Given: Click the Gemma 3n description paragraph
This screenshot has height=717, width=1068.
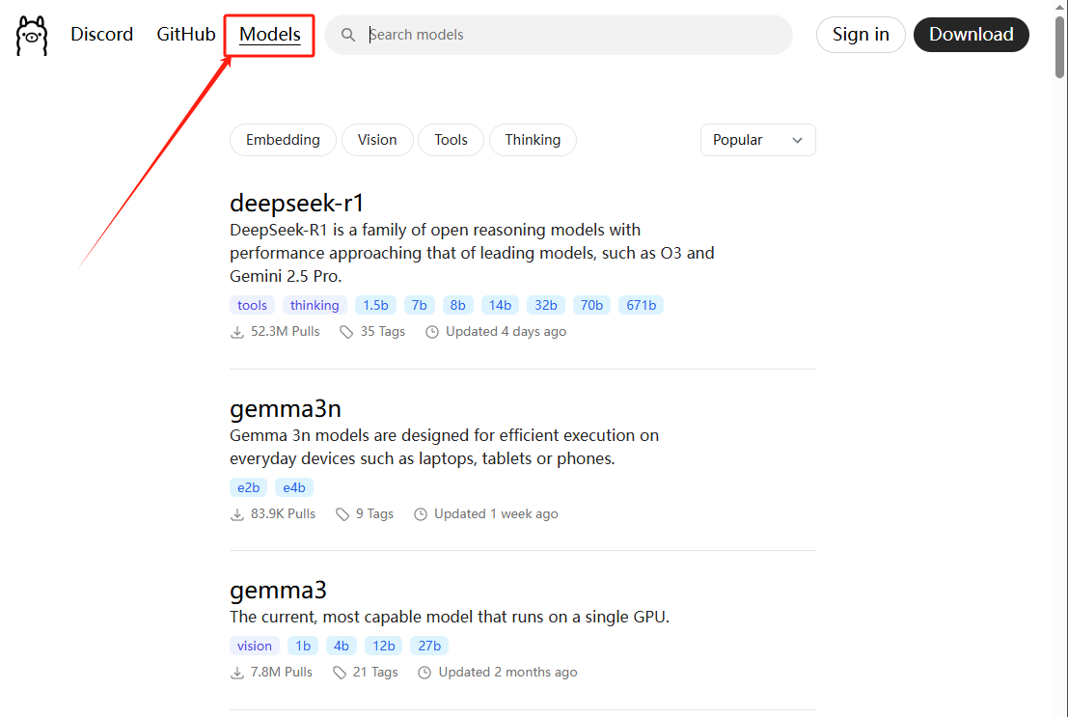Looking at the screenshot, I should [444, 447].
